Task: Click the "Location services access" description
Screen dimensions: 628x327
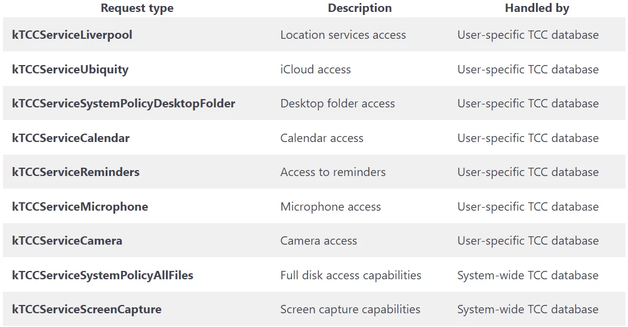Action: coord(343,35)
